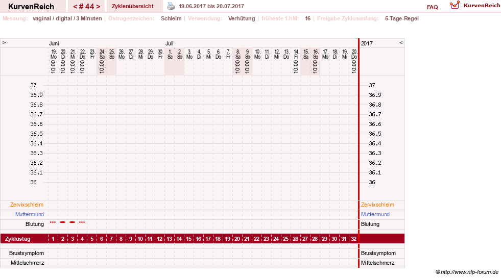This screenshot has height=278, width=501.
Task: Select the left Zervixschleim row label
Action: pos(27,205)
